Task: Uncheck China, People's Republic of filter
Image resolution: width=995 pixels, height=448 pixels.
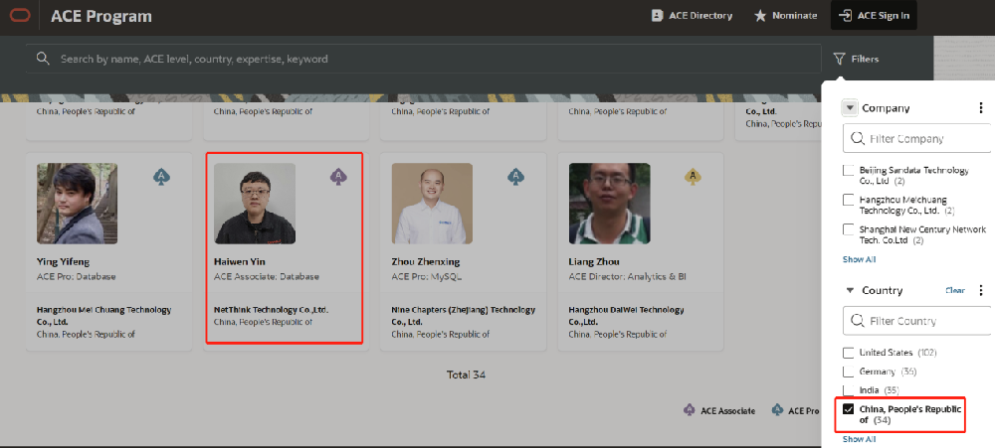Action: (849, 409)
